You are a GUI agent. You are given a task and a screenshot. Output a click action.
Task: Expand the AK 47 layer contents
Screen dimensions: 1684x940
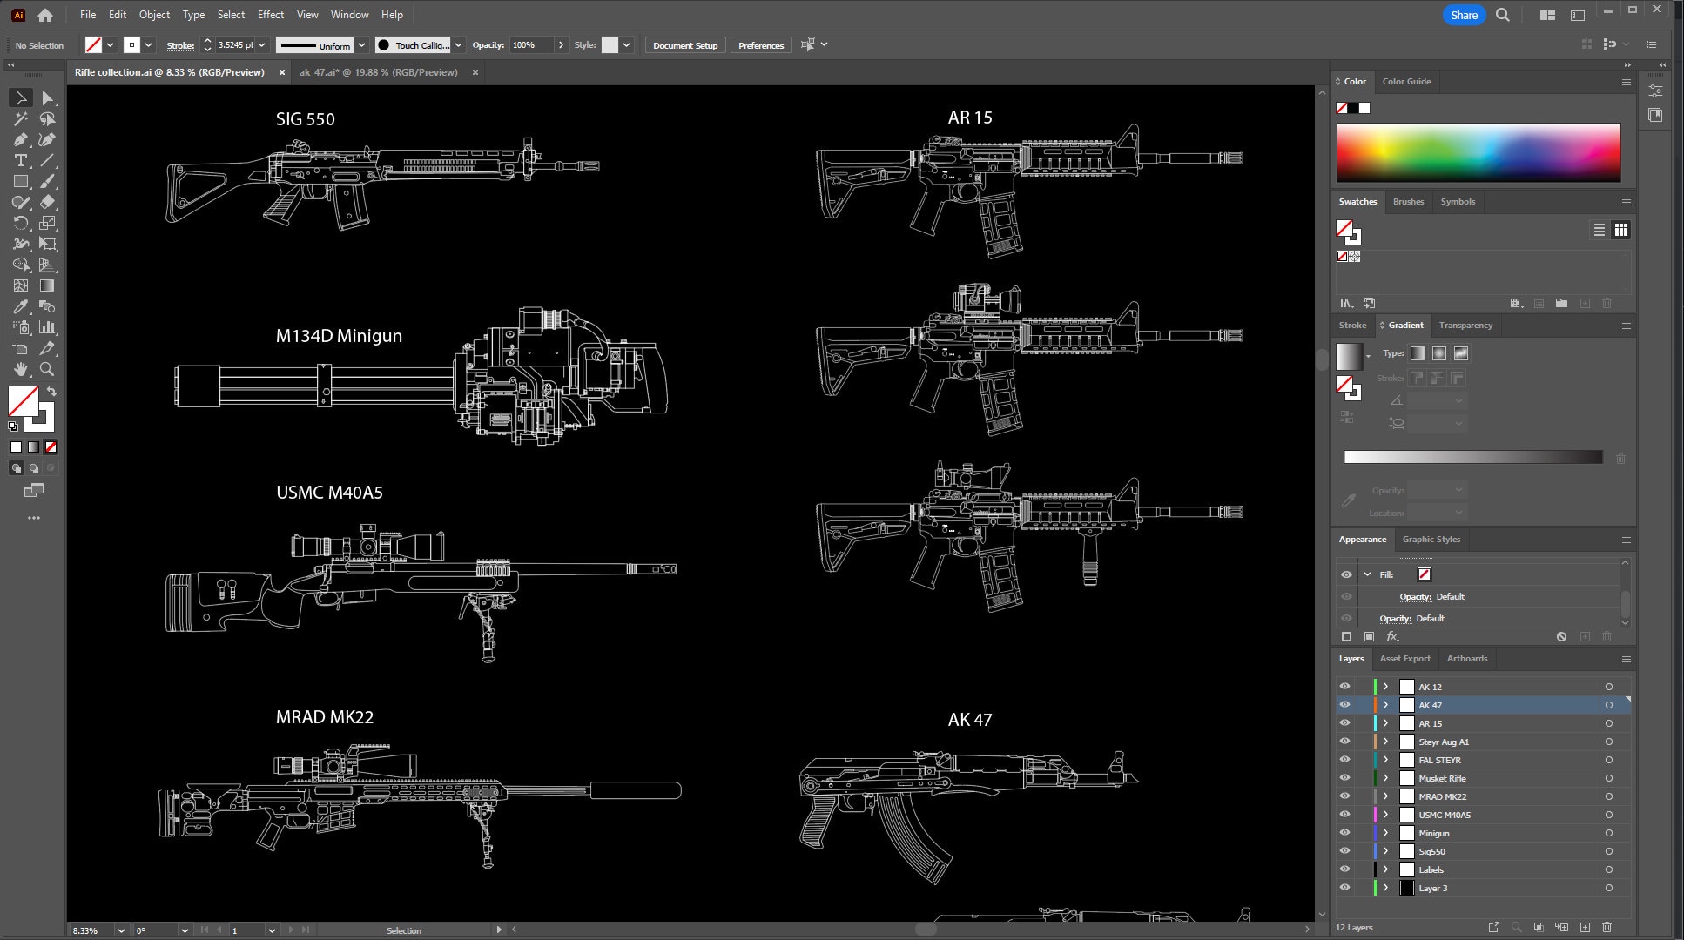point(1385,705)
